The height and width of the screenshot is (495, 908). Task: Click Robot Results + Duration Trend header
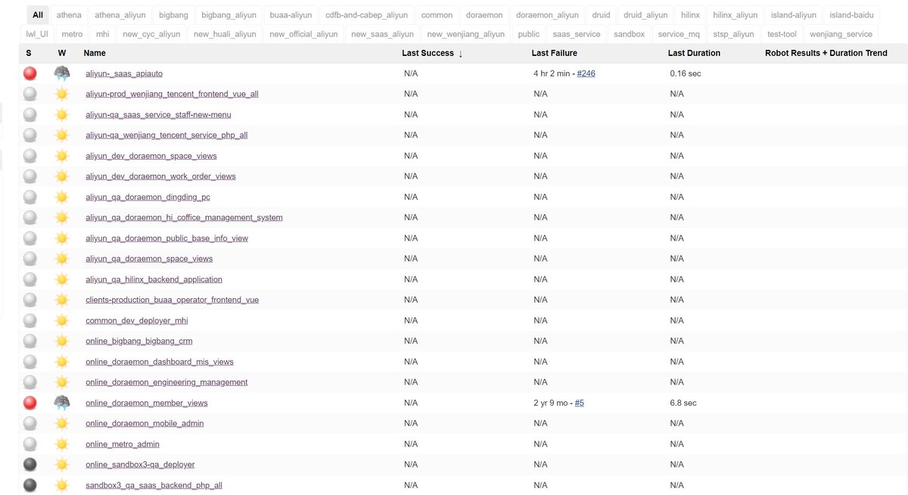coord(826,53)
